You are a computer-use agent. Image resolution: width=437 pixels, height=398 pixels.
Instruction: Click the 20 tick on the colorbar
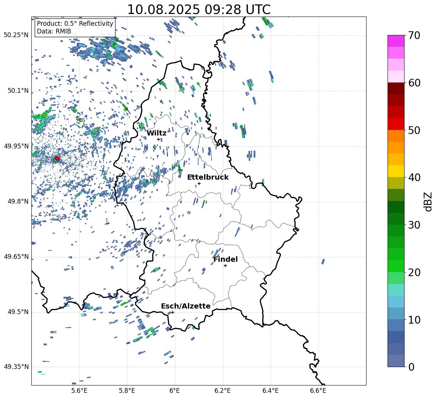point(414,272)
